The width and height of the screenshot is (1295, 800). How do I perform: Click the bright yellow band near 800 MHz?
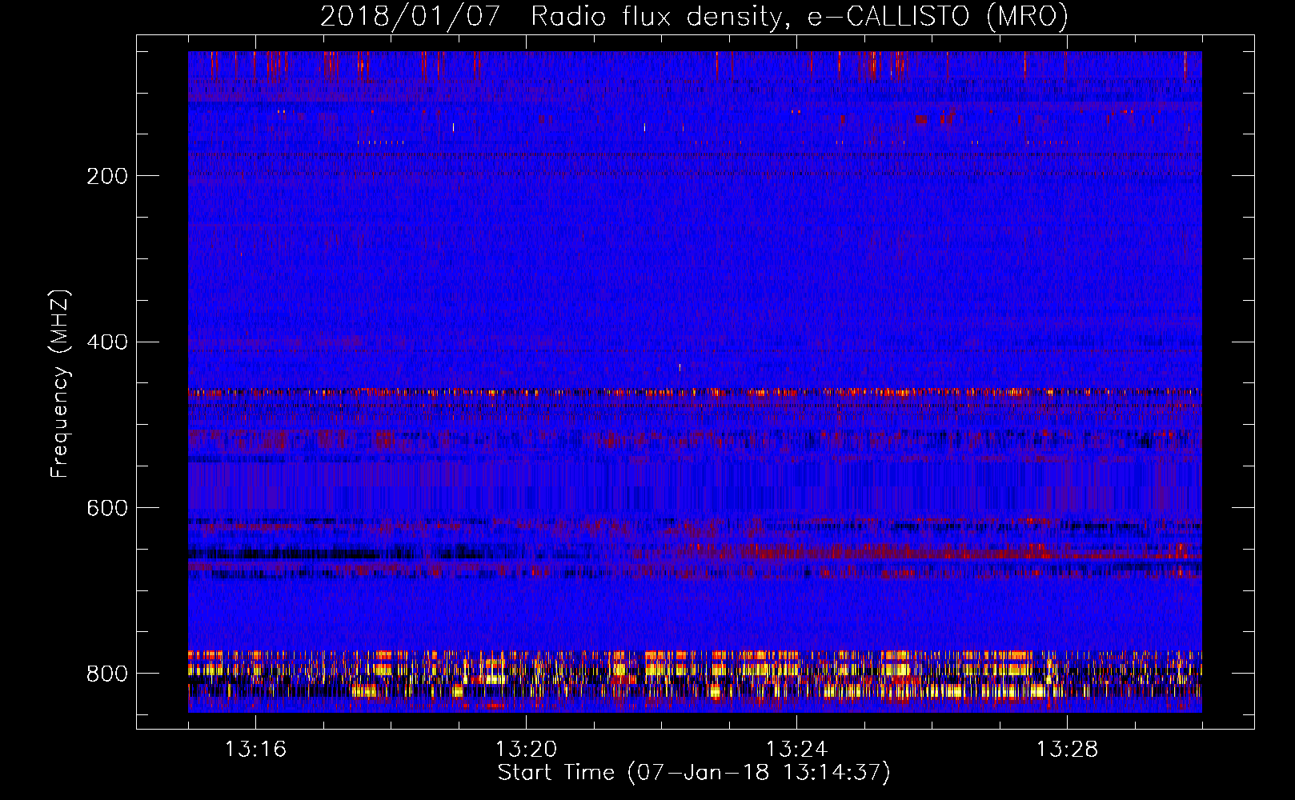point(695,675)
